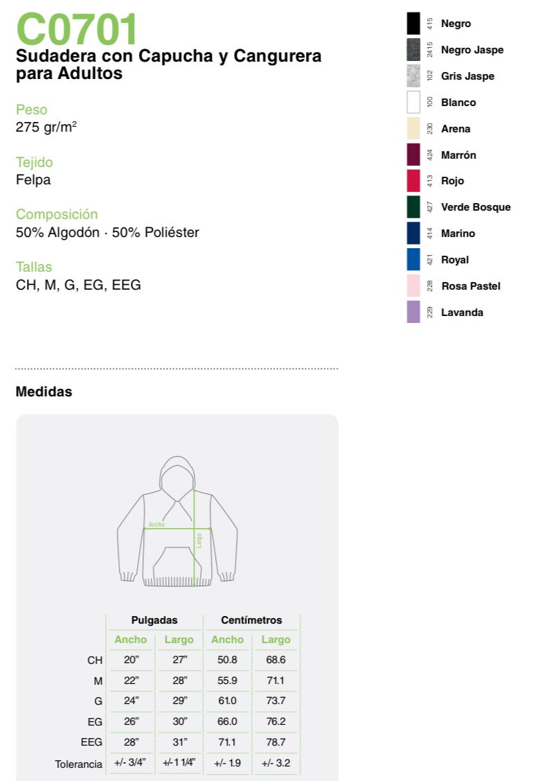This screenshot has height=781, width=533.
Task: Click the EEG size row label
Action: 91,742
